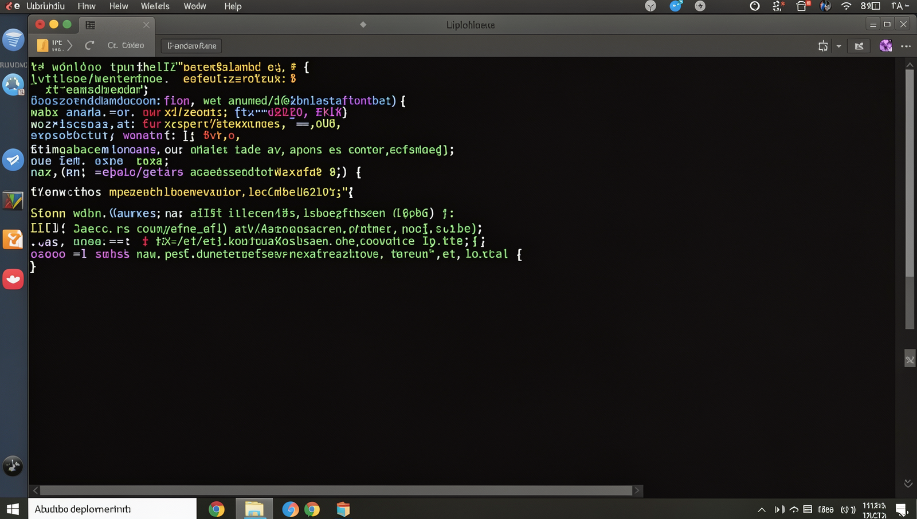Click the TA input indicator in top bar
Viewport: 917px width, 519px height.
(x=900, y=6)
